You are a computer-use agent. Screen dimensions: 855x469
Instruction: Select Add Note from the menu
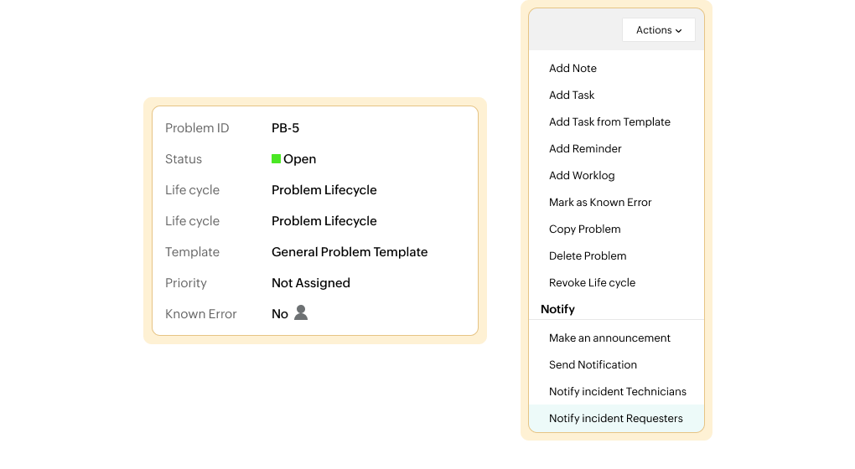(573, 69)
